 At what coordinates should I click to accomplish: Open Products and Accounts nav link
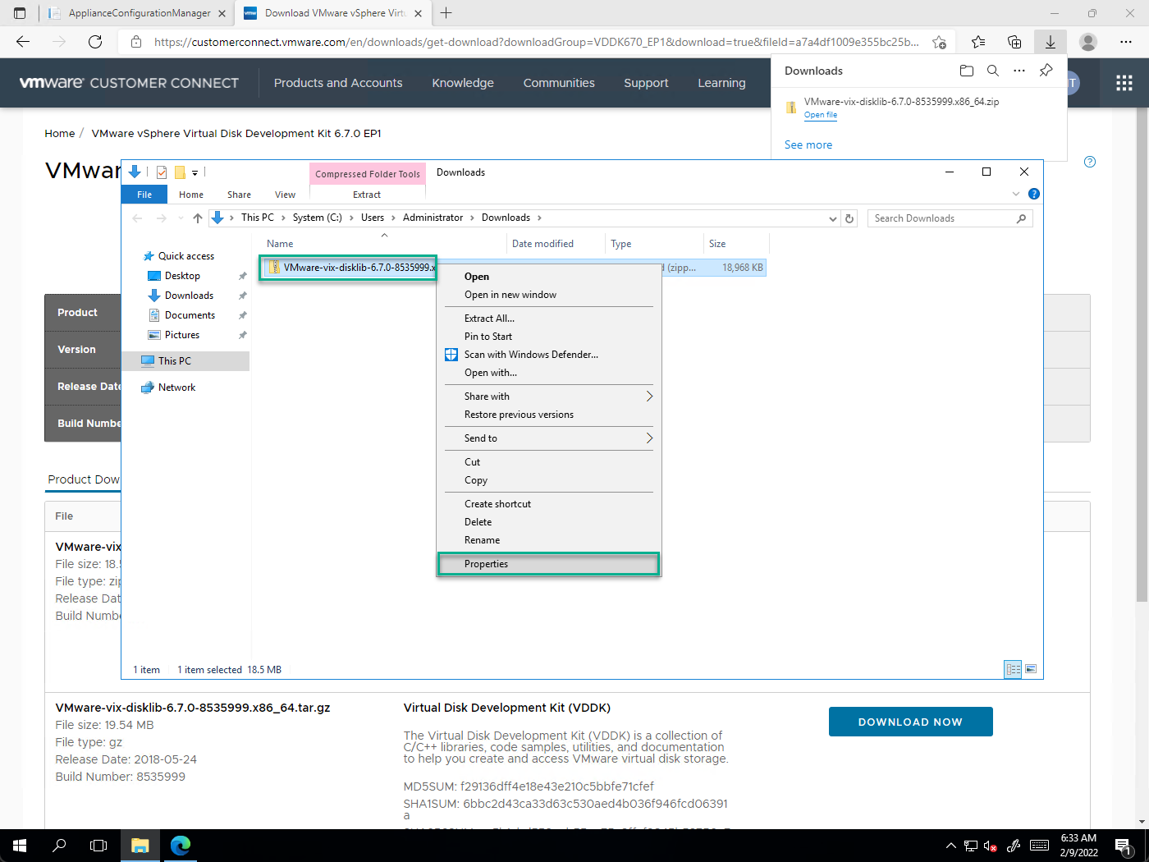[x=338, y=83]
